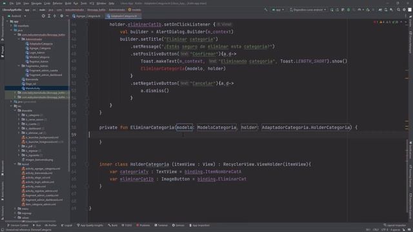Open IDE settings gear in main toolbar

pyautogui.click(x=404, y=10)
